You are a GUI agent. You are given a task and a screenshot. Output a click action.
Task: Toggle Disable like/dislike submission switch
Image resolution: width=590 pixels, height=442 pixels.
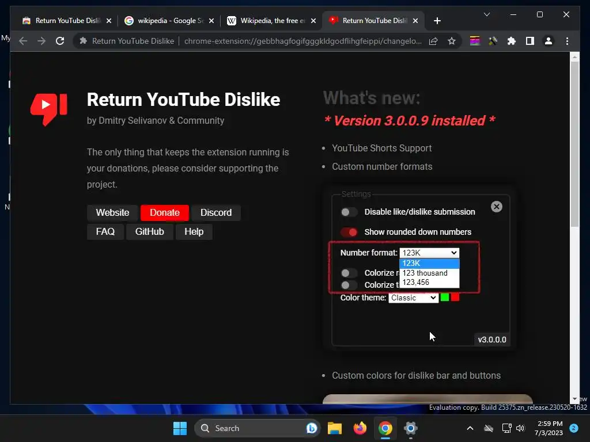(349, 212)
